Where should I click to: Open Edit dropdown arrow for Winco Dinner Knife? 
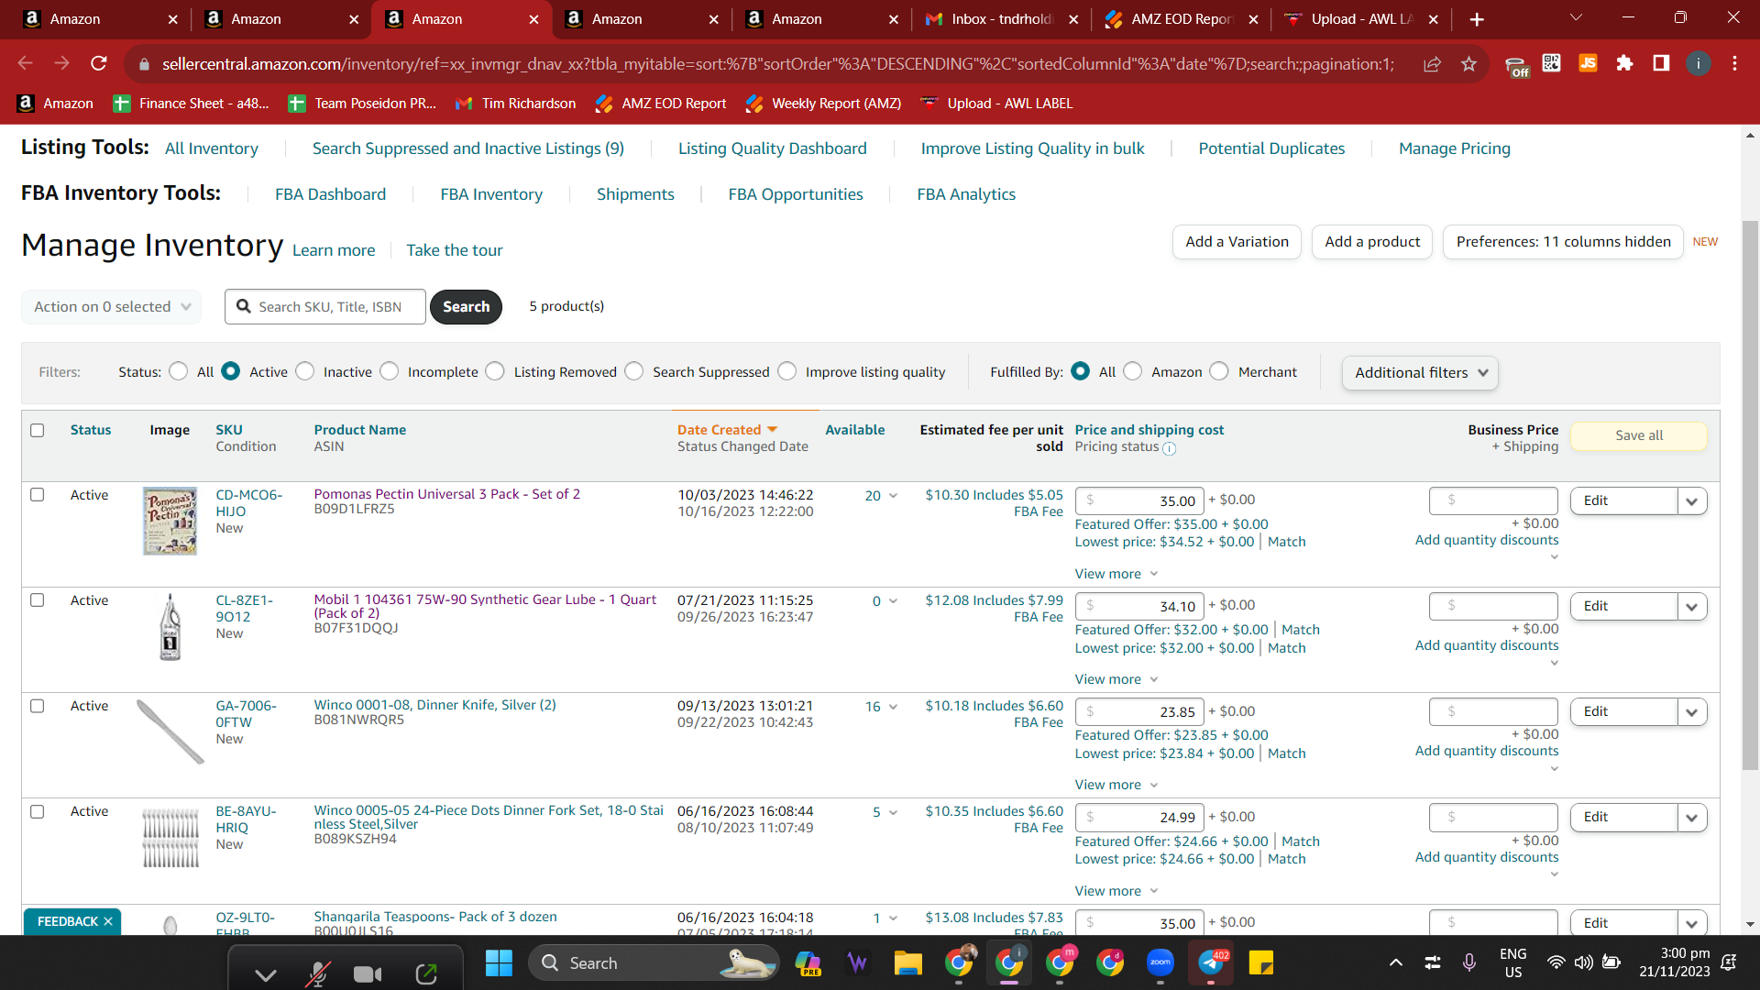(x=1692, y=712)
